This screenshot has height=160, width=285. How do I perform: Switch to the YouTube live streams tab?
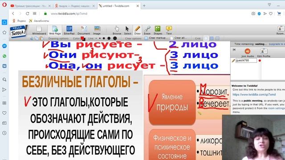point(31,6)
